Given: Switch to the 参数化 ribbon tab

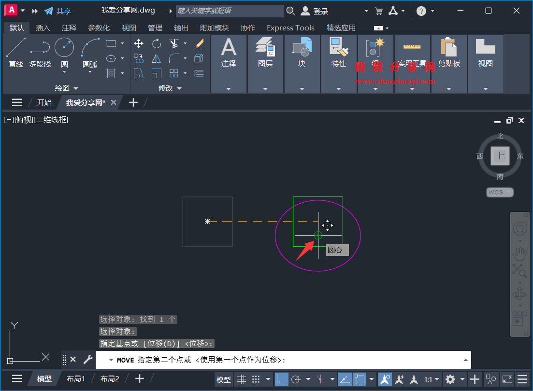Looking at the screenshot, I should click(99, 28).
